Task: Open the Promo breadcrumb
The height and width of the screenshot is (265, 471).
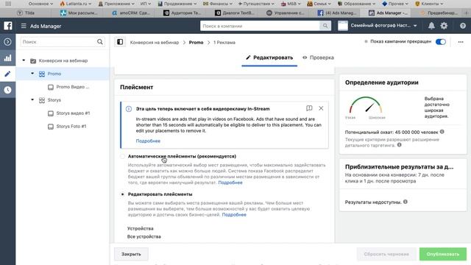Action: pyautogui.click(x=196, y=43)
